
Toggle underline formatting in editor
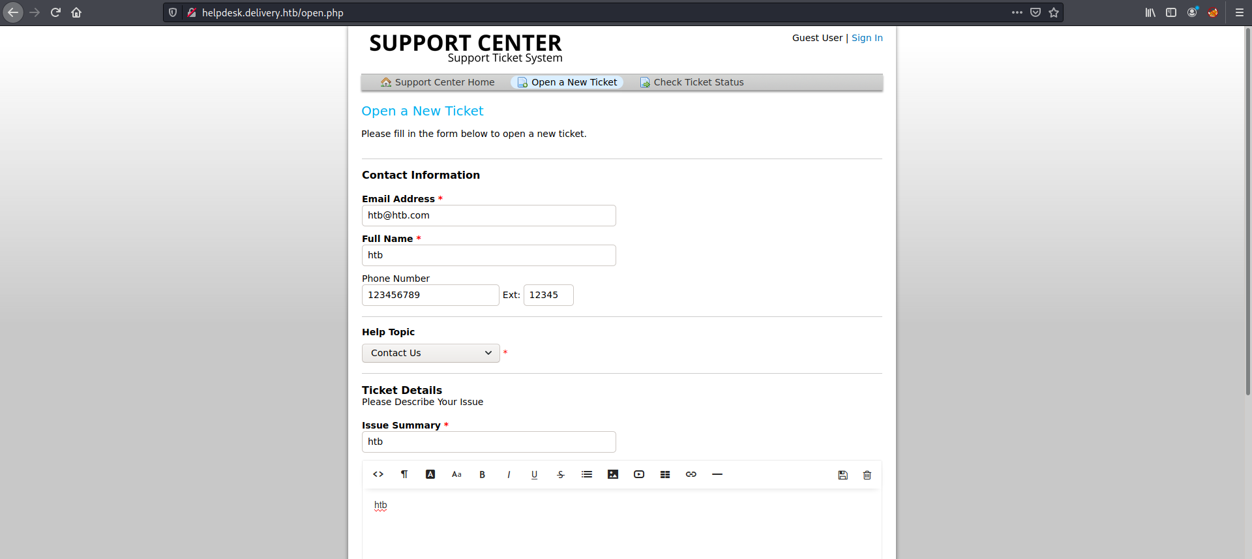535,474
